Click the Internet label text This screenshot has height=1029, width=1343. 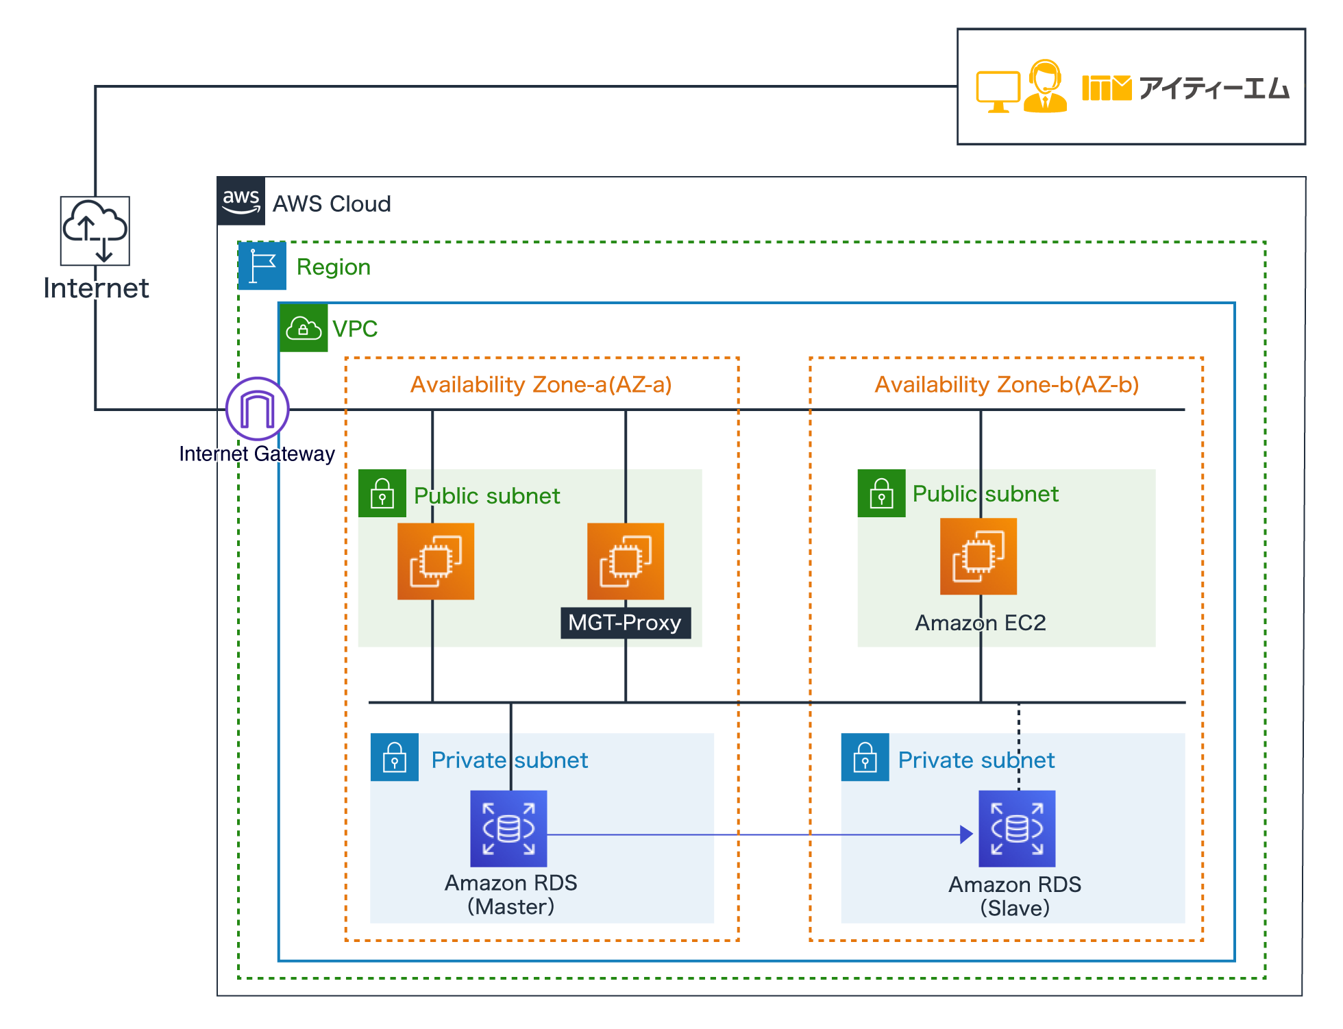click(x=96, y=288)
